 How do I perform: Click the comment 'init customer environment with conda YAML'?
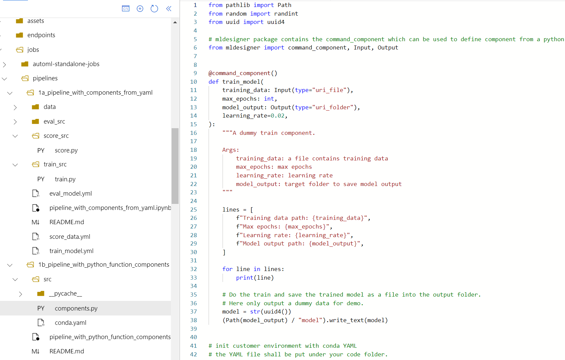coord(283,346)
